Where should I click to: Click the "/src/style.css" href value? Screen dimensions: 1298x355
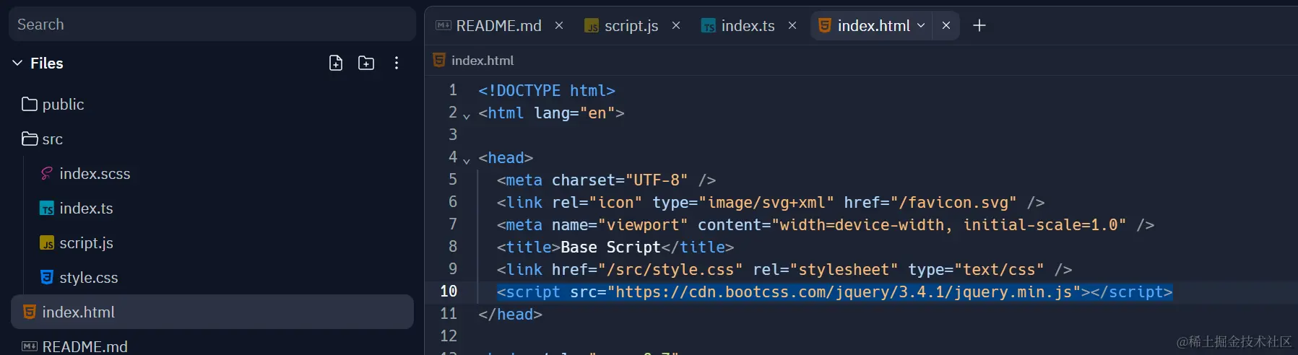pyautogui.click(x=670, y=270)
